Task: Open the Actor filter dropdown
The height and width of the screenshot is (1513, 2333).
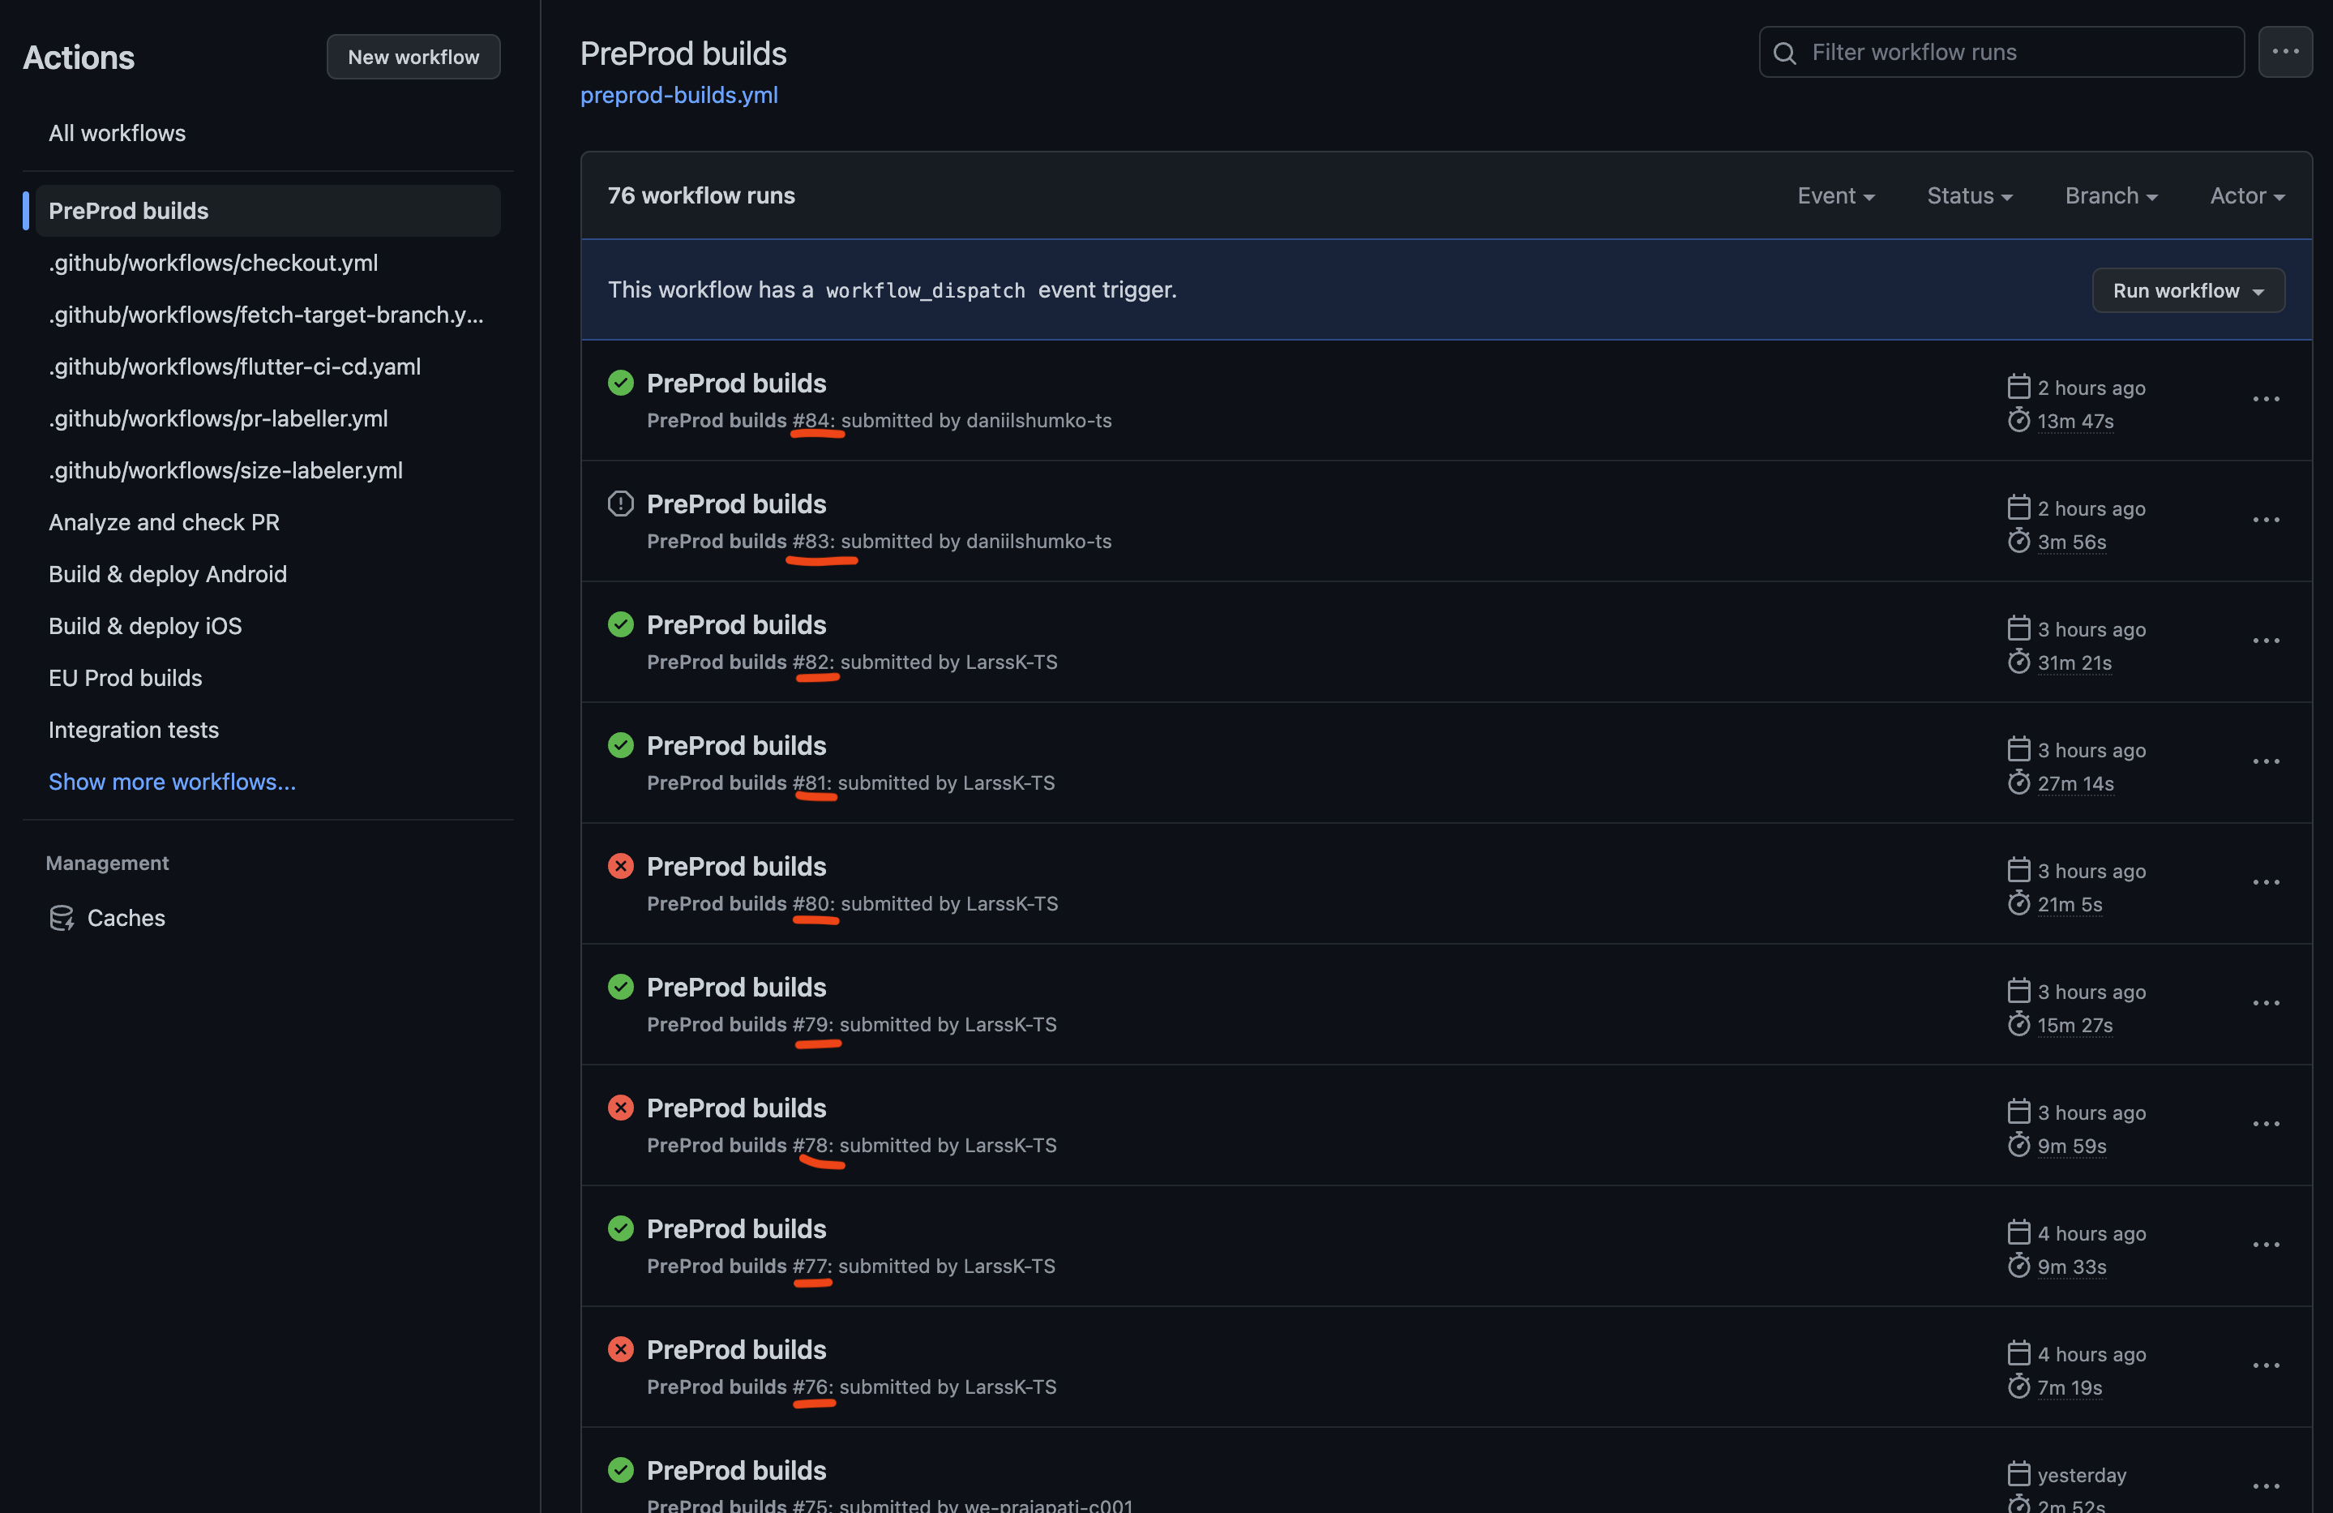Action: [2247, 196]
